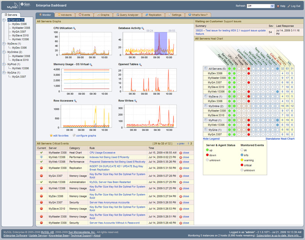Click the magnifier icon next to Row Accesses
This screenshot has height=240, width=305.
pos(75,101)
